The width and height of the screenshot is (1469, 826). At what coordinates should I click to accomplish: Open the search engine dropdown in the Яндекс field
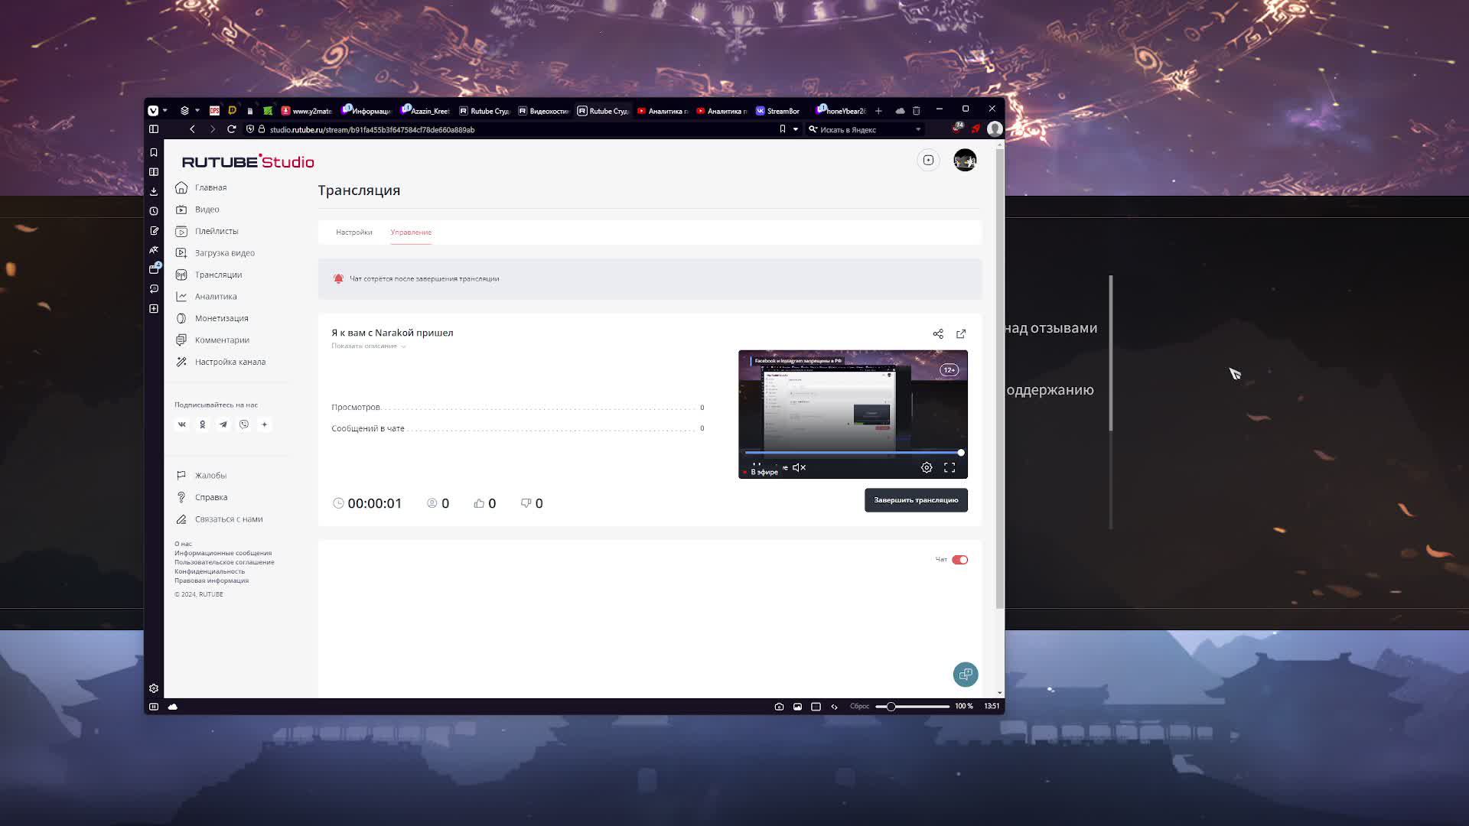point(918,130)
